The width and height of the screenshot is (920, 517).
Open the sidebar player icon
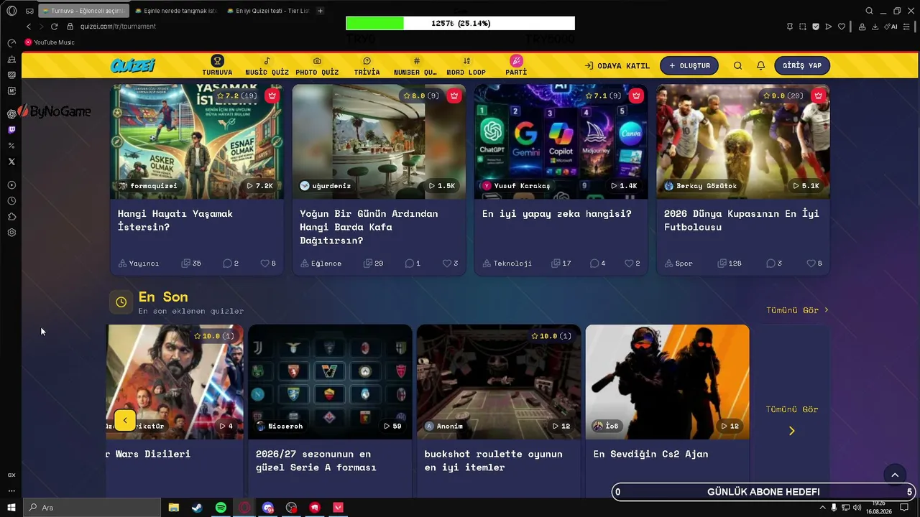click(11, 185)
